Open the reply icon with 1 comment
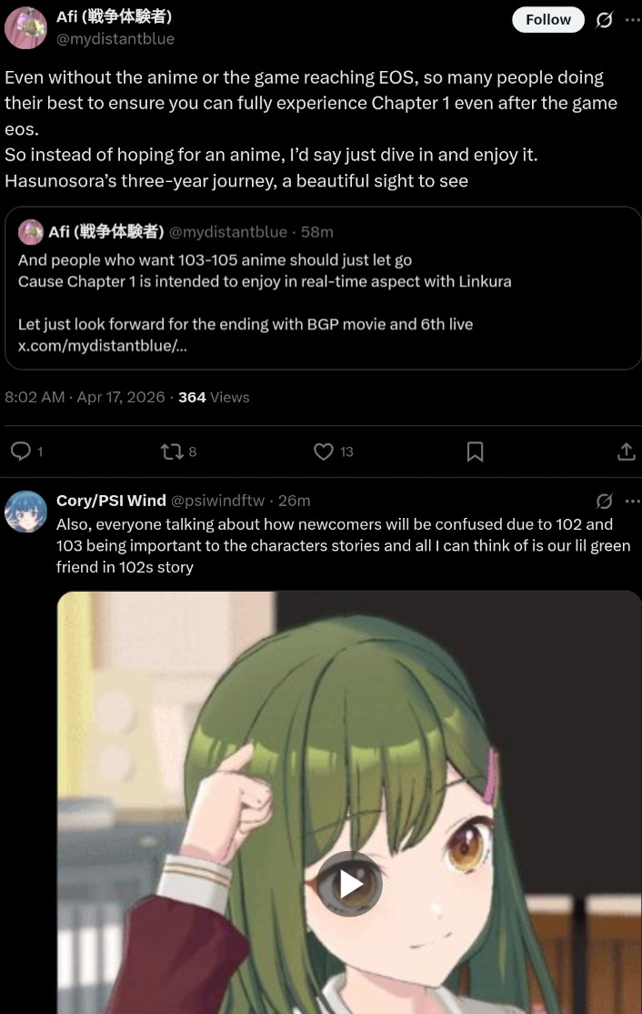The width and height of the screenshot is (642, 1014). 21,451
